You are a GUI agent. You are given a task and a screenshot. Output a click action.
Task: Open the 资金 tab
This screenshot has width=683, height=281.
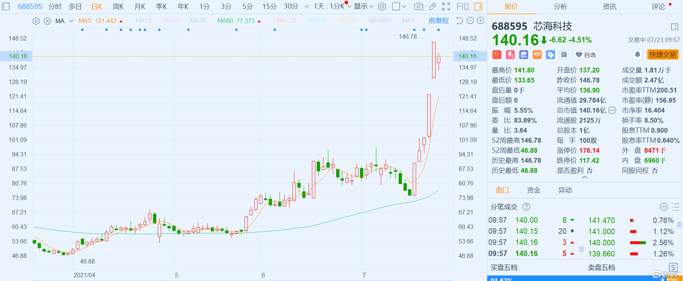[x=534, y=190]
